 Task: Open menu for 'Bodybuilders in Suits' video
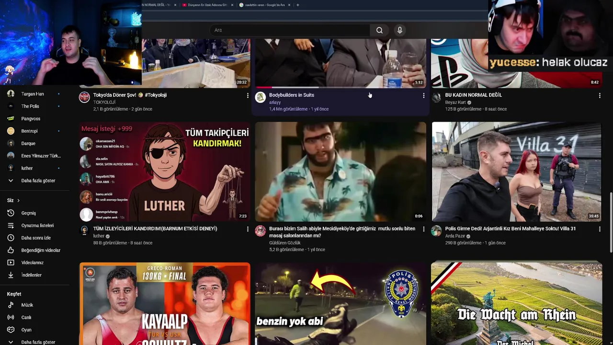[x=423, y=96]
